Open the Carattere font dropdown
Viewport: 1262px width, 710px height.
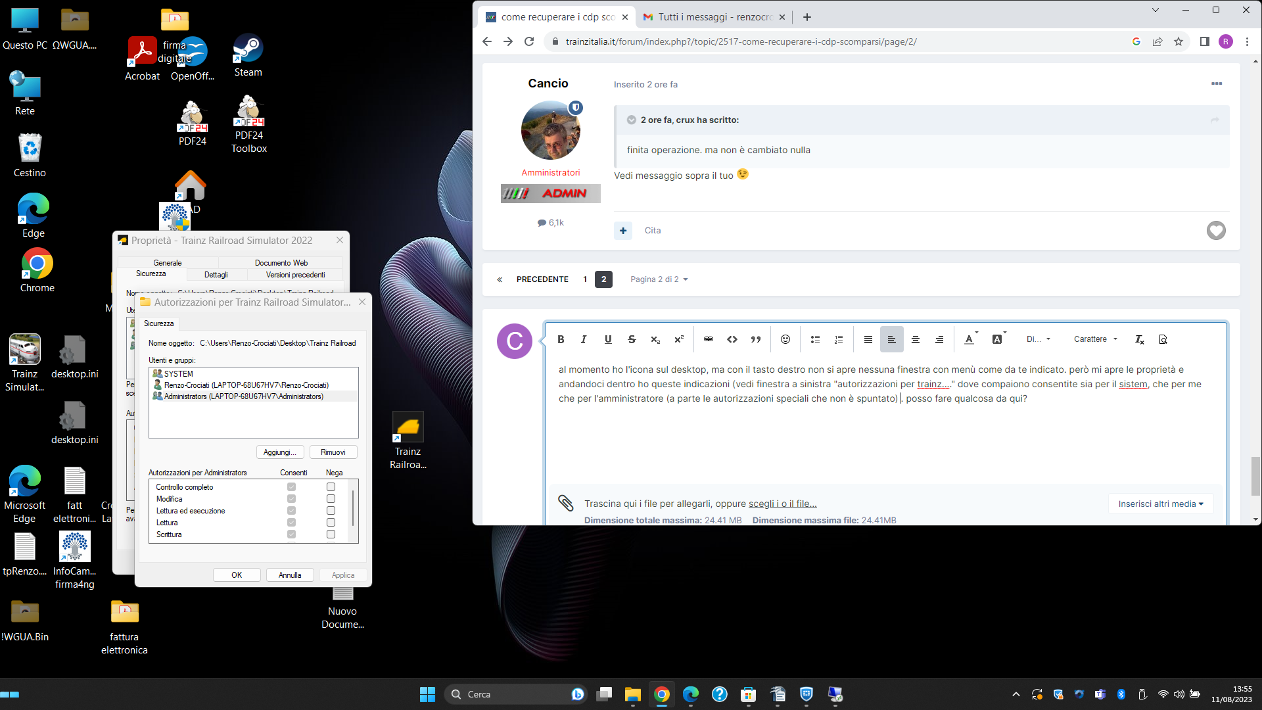(1096, 339)
